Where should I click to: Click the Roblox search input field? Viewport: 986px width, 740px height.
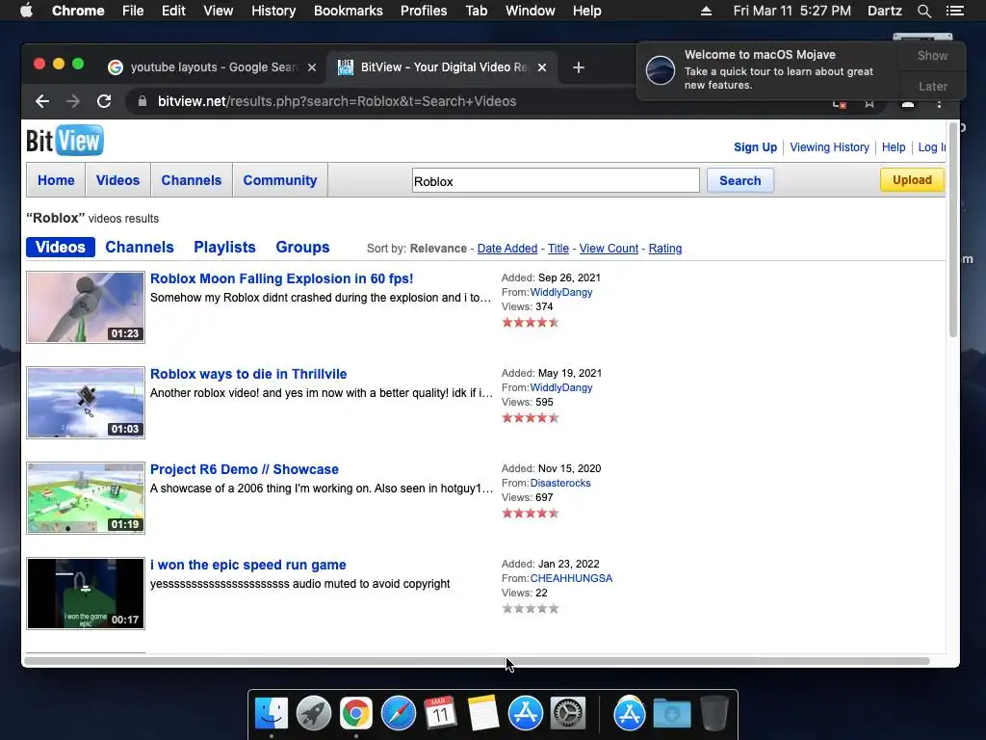tap(556, 181)
